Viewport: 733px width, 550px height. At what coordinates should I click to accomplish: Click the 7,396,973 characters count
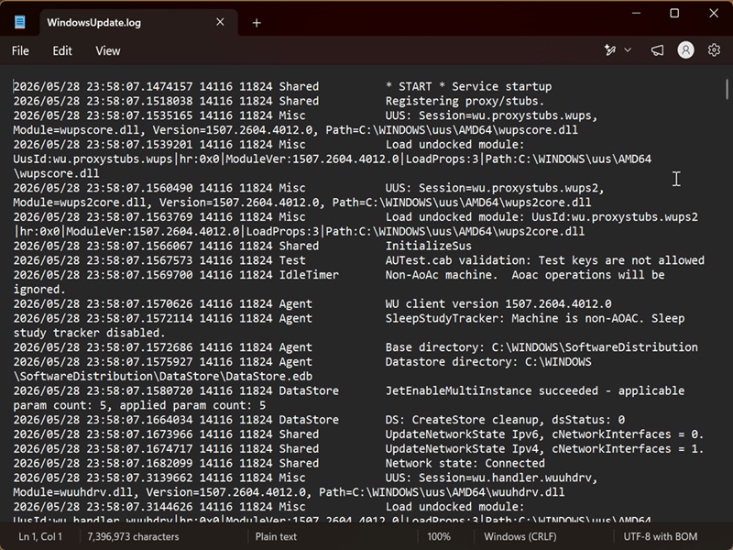point(133,536)
